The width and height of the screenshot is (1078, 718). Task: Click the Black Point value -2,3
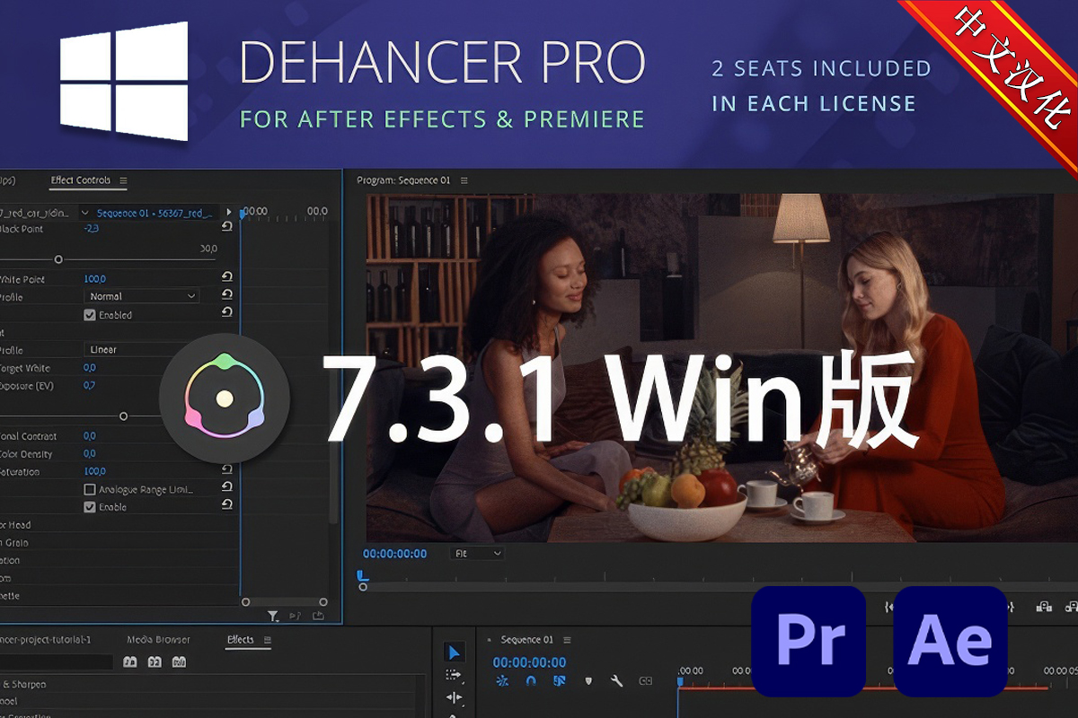coord(91,229)
